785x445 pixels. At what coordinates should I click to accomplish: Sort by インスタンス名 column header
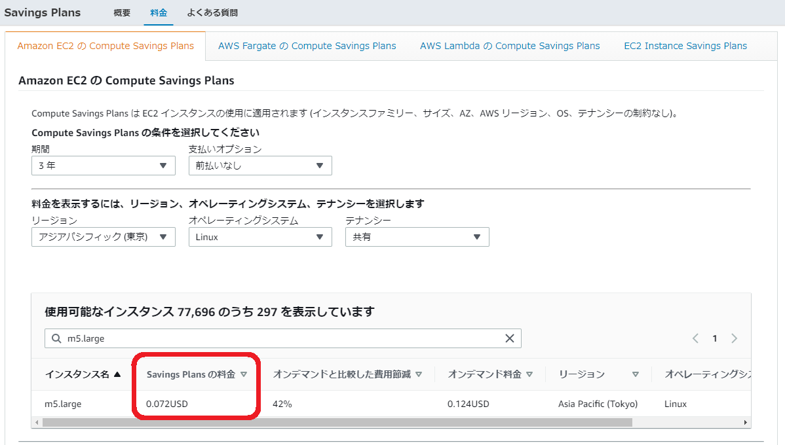(77, 374)
